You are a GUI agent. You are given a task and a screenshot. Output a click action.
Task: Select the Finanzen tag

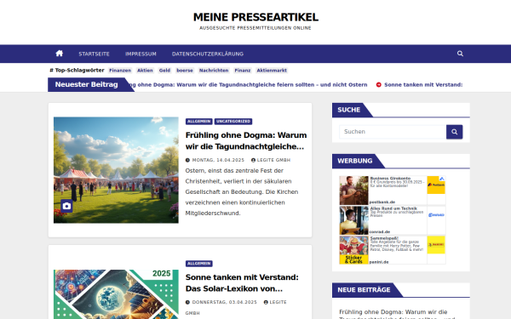pyautogui.click(x=120, y=71)
